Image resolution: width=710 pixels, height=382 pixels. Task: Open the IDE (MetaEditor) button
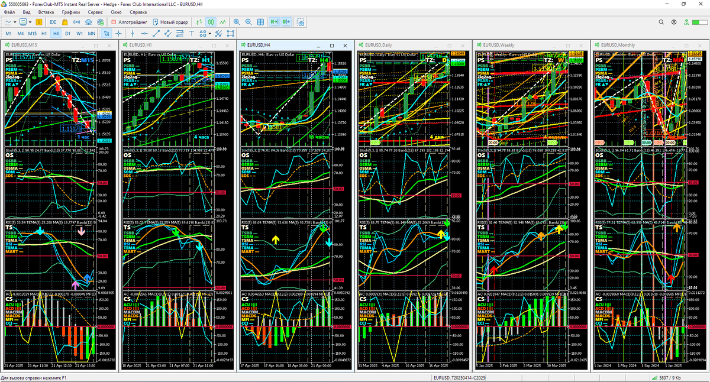click(x=53, y=22)
